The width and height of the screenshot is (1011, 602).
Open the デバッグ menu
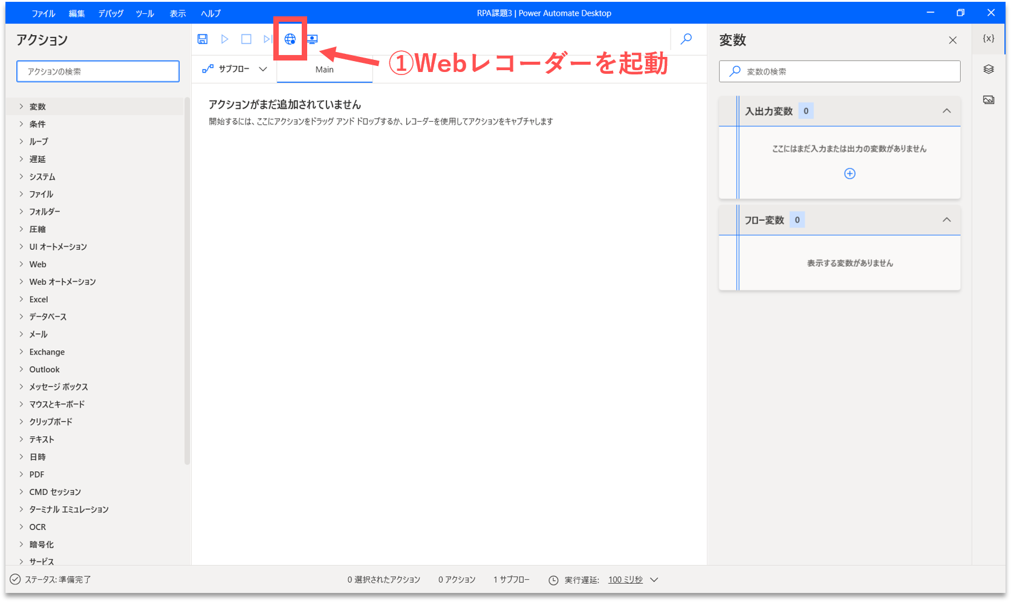click(111, 13)
